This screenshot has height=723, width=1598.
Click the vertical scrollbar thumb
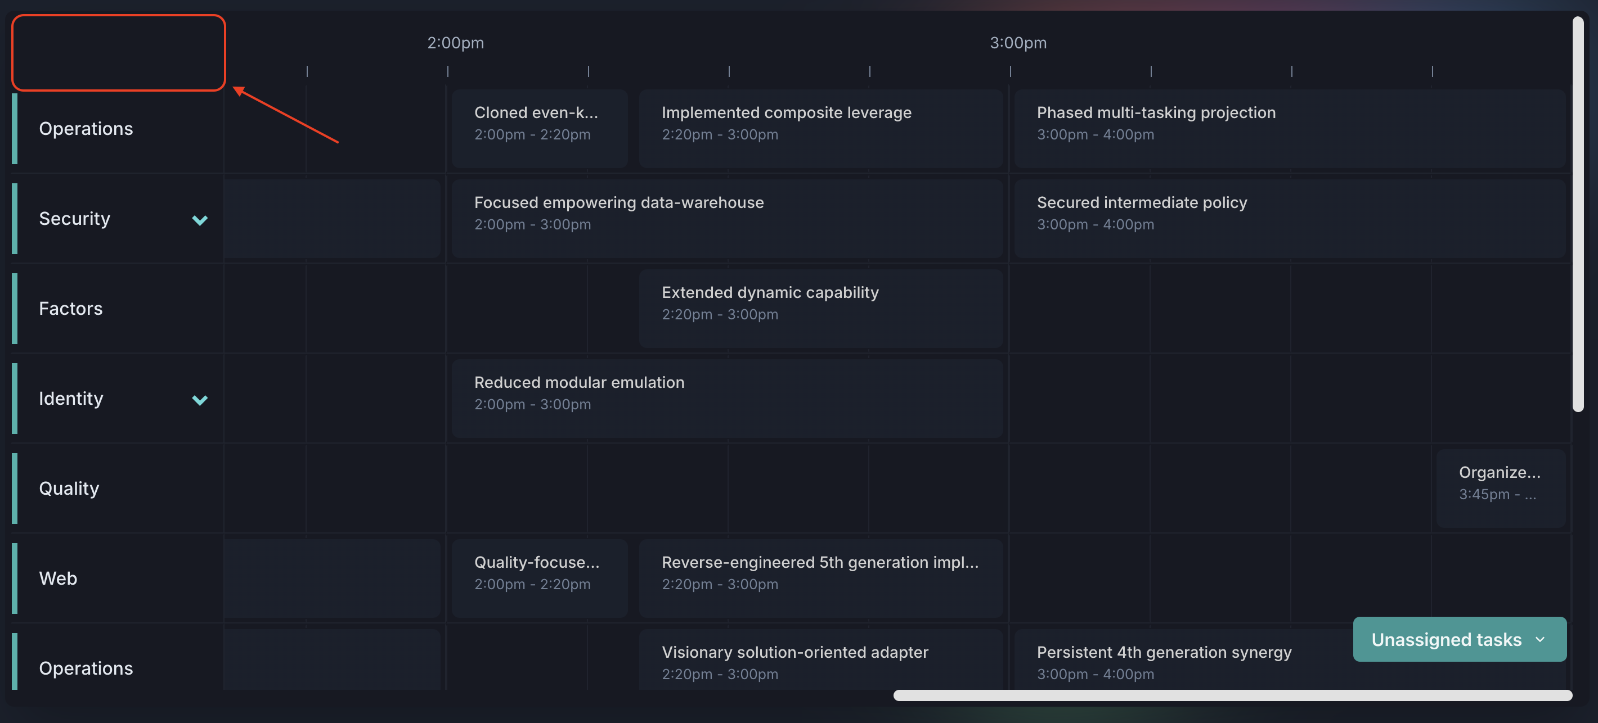[1578, 214]
